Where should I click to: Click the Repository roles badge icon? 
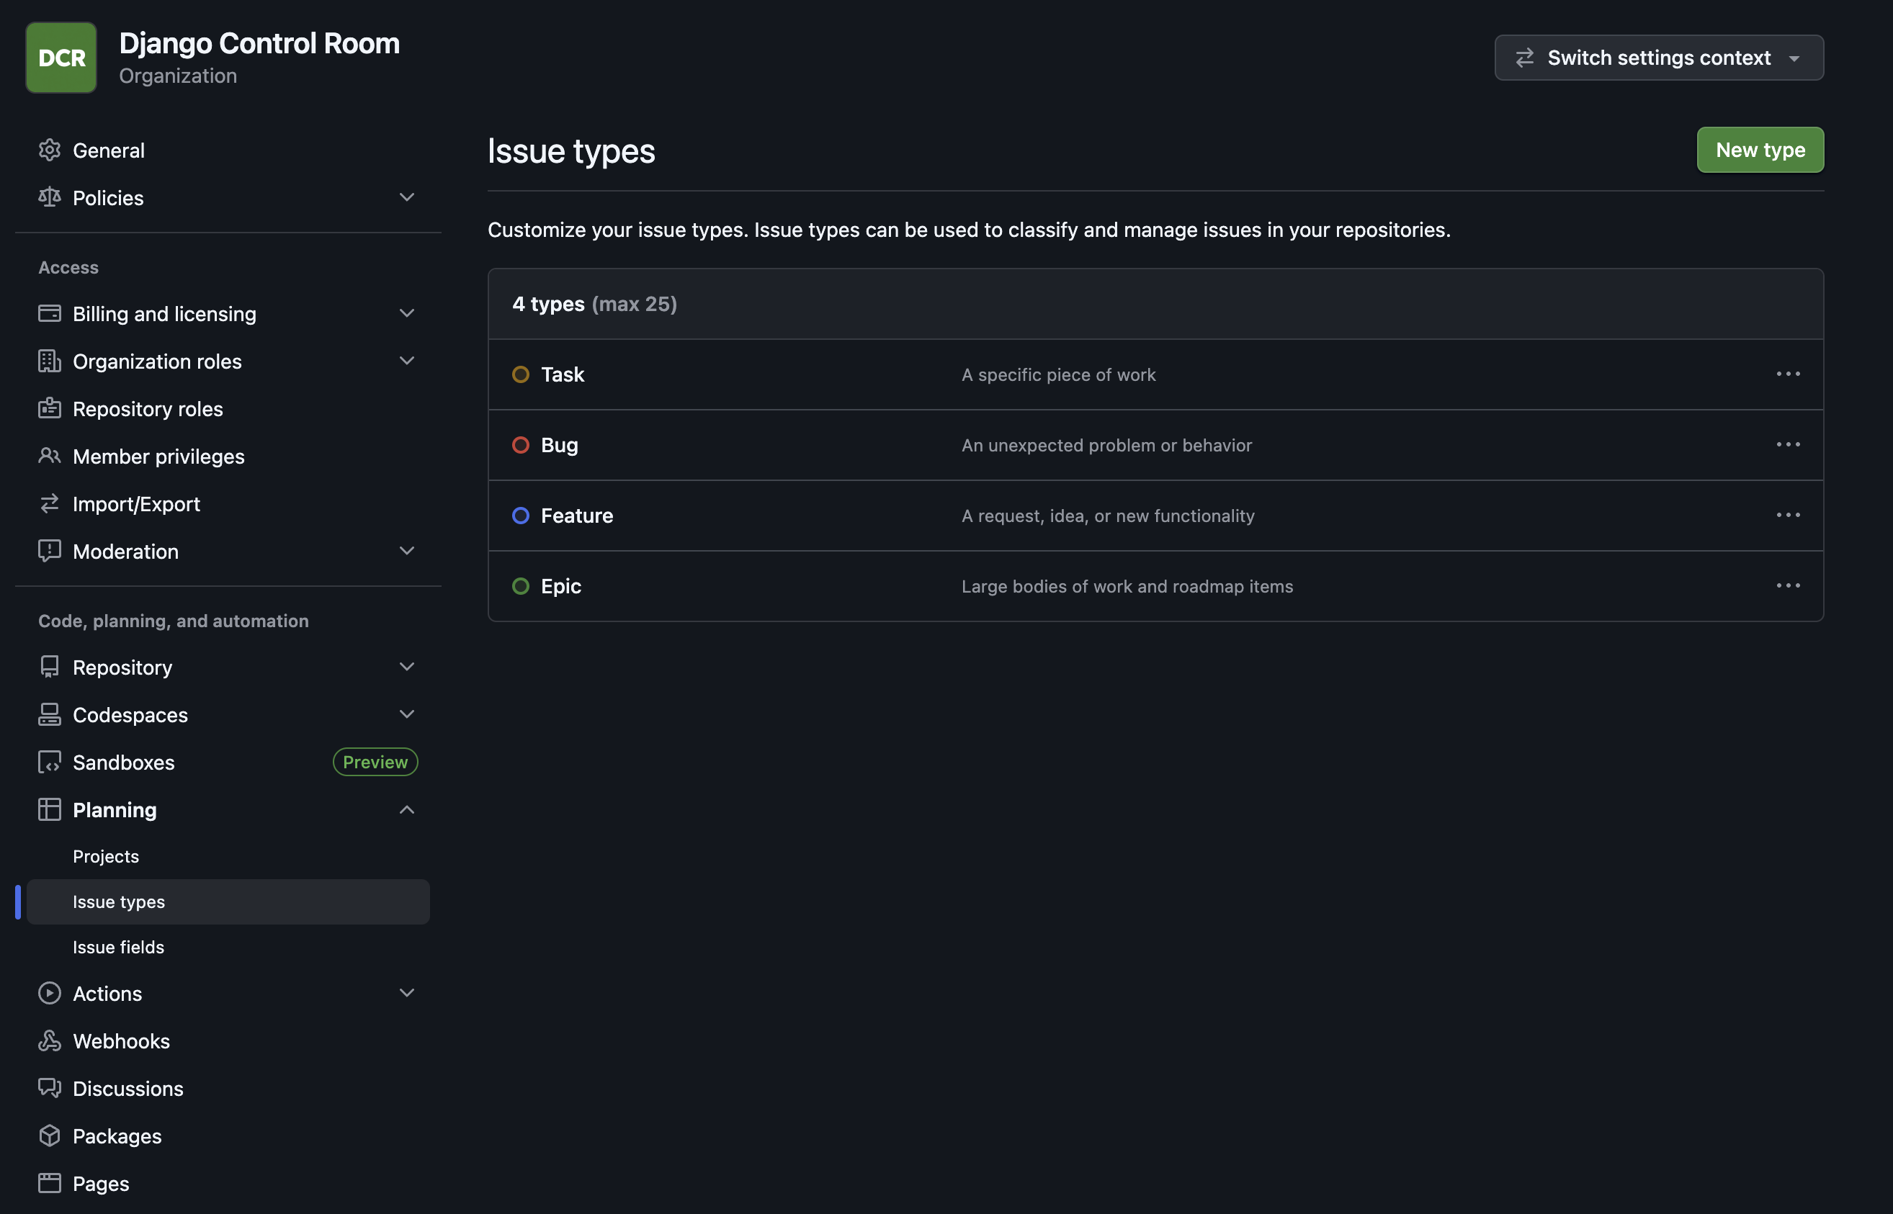[x=50, y=408]
